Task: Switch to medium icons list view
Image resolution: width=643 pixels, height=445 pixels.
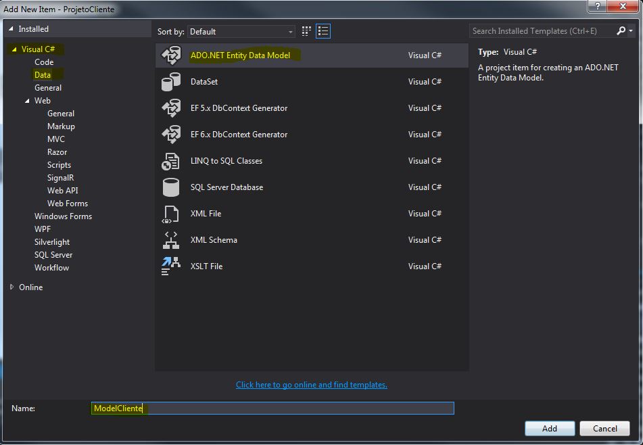Action: tap(323, 31)
